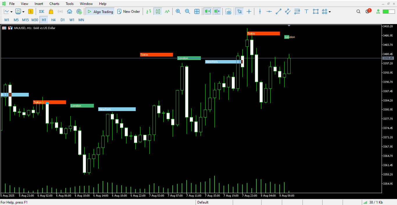Screen dimensions: 397x205
Task: Select the crosshair tool
Action: pos(249,12)
